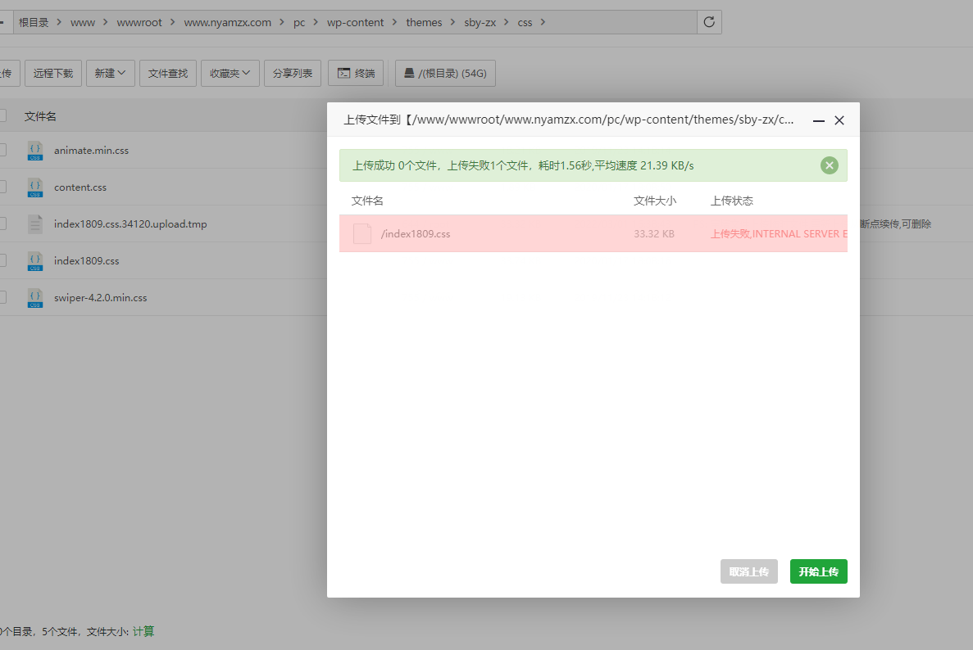Click the 取消上传 button
Screen dimensions: 973x650
click(748, 571)
